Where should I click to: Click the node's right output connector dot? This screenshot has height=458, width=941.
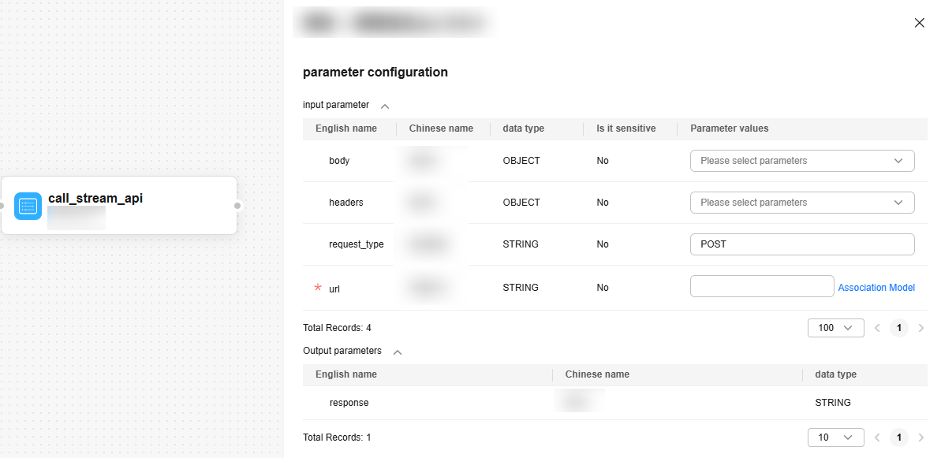pos(237,206)
